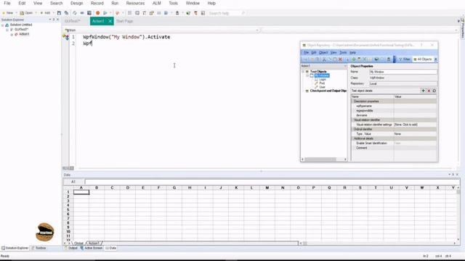Click the Name field showing My Window
The width and height of the screenshot is (465, 261).
(x=403, y=72)
